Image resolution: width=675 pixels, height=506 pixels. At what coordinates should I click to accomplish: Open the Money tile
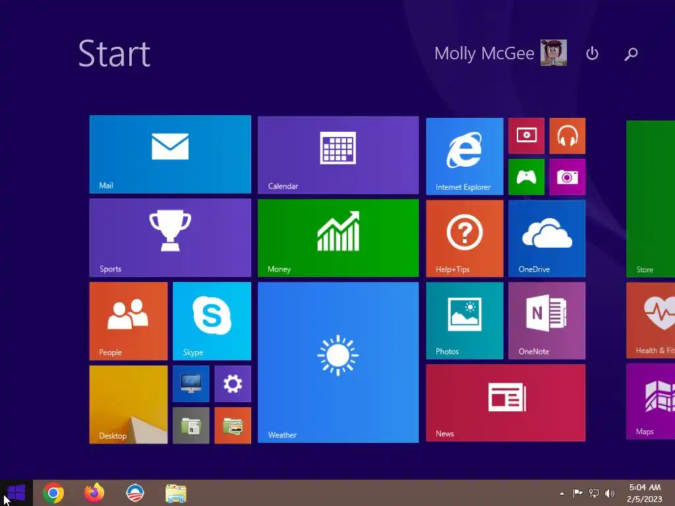pyautogui.click(x=338, y=238)
